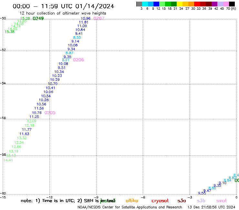Click '12 hour collection of altimeter wave heights' subtitle
This screenshot has width=239, height=210.
63,13
